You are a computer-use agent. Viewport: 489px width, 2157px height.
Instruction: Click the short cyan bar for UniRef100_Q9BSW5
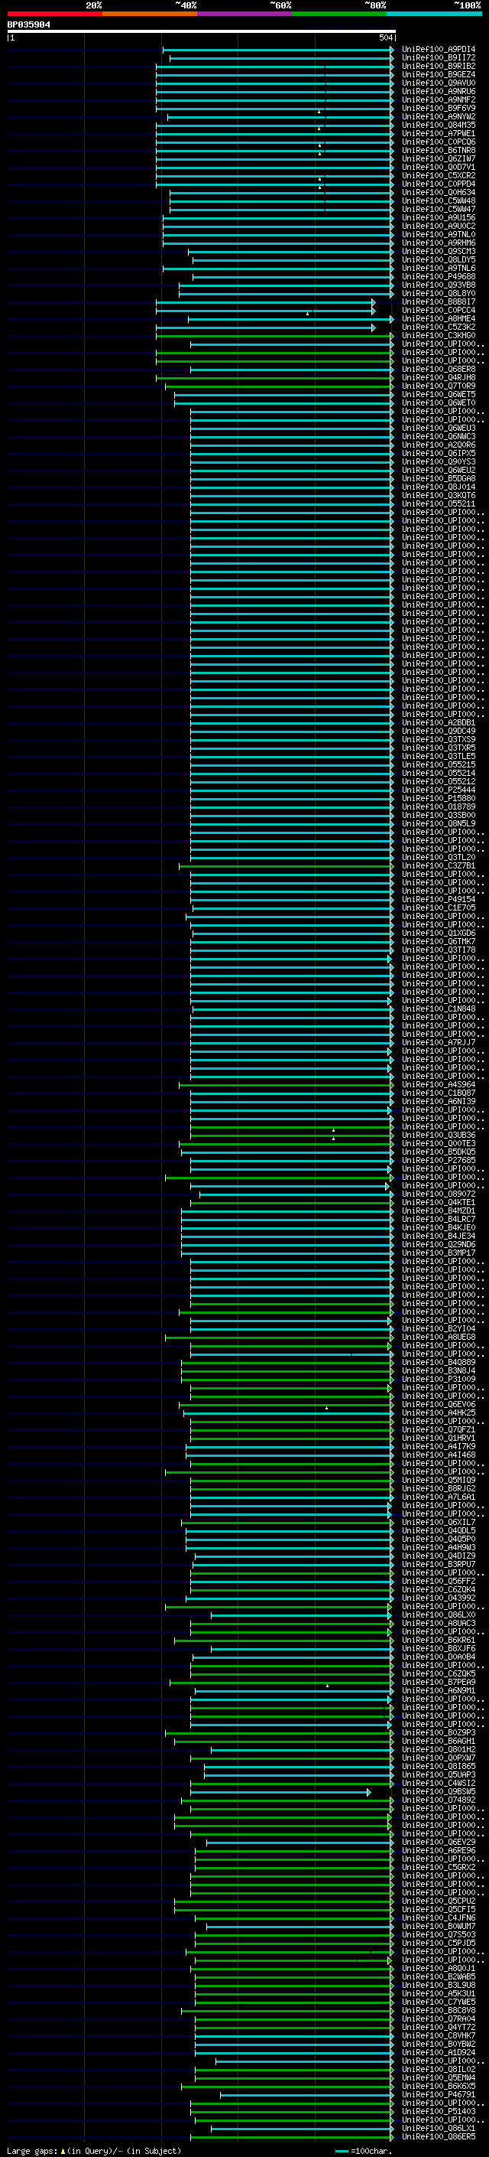(x=281, y=1792)
